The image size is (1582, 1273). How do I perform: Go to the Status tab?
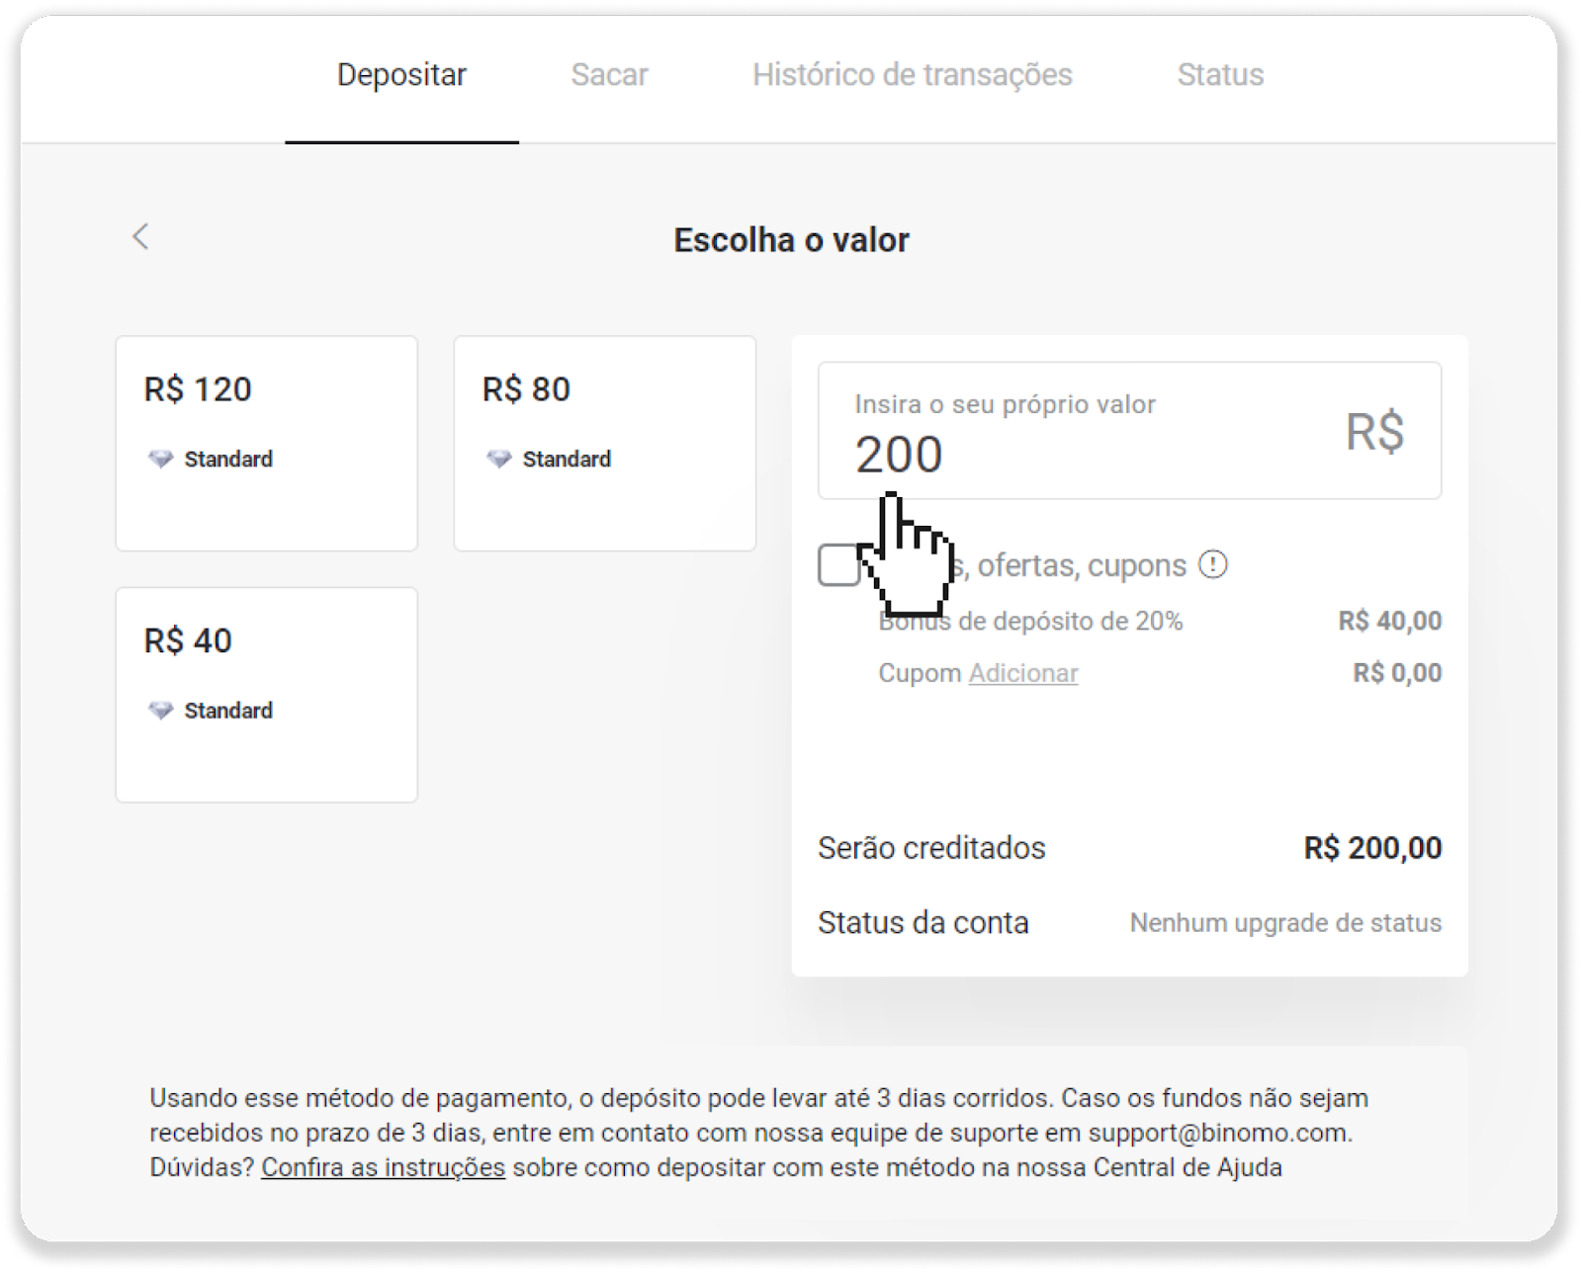(1220, 75)
